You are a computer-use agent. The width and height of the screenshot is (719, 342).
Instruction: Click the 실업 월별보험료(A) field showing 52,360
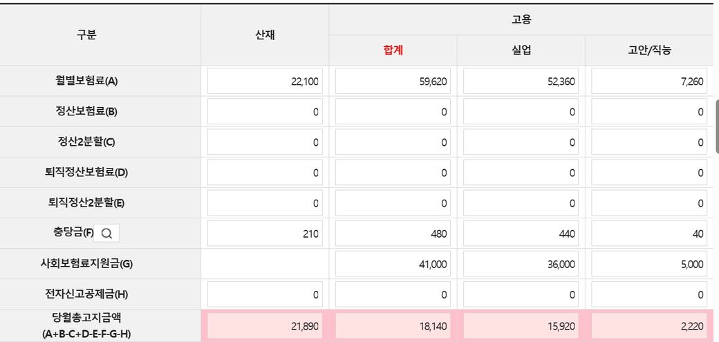[x=521, y=82]
